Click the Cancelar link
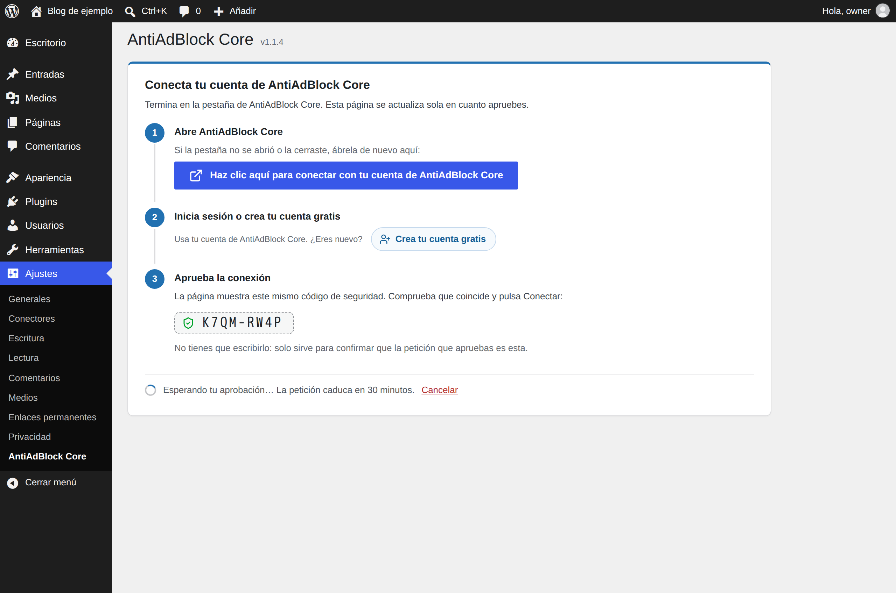 pos(440,390)
